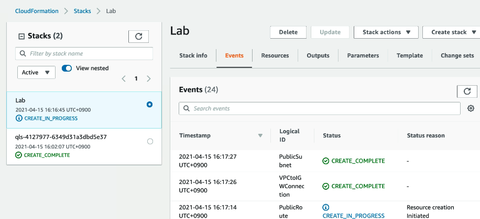Switch to the Events tab

point(234,55)
